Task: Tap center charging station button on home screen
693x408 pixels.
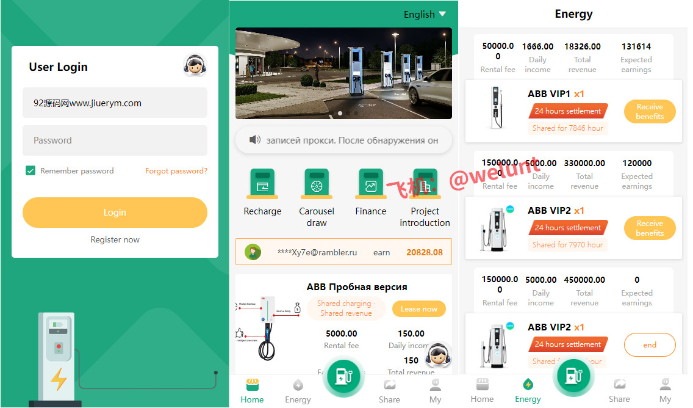Action: [x=343, y=376]
